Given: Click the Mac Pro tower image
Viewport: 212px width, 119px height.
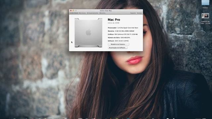Looking at the screenshot, I should pyautogui.click(x=88, y=32).
